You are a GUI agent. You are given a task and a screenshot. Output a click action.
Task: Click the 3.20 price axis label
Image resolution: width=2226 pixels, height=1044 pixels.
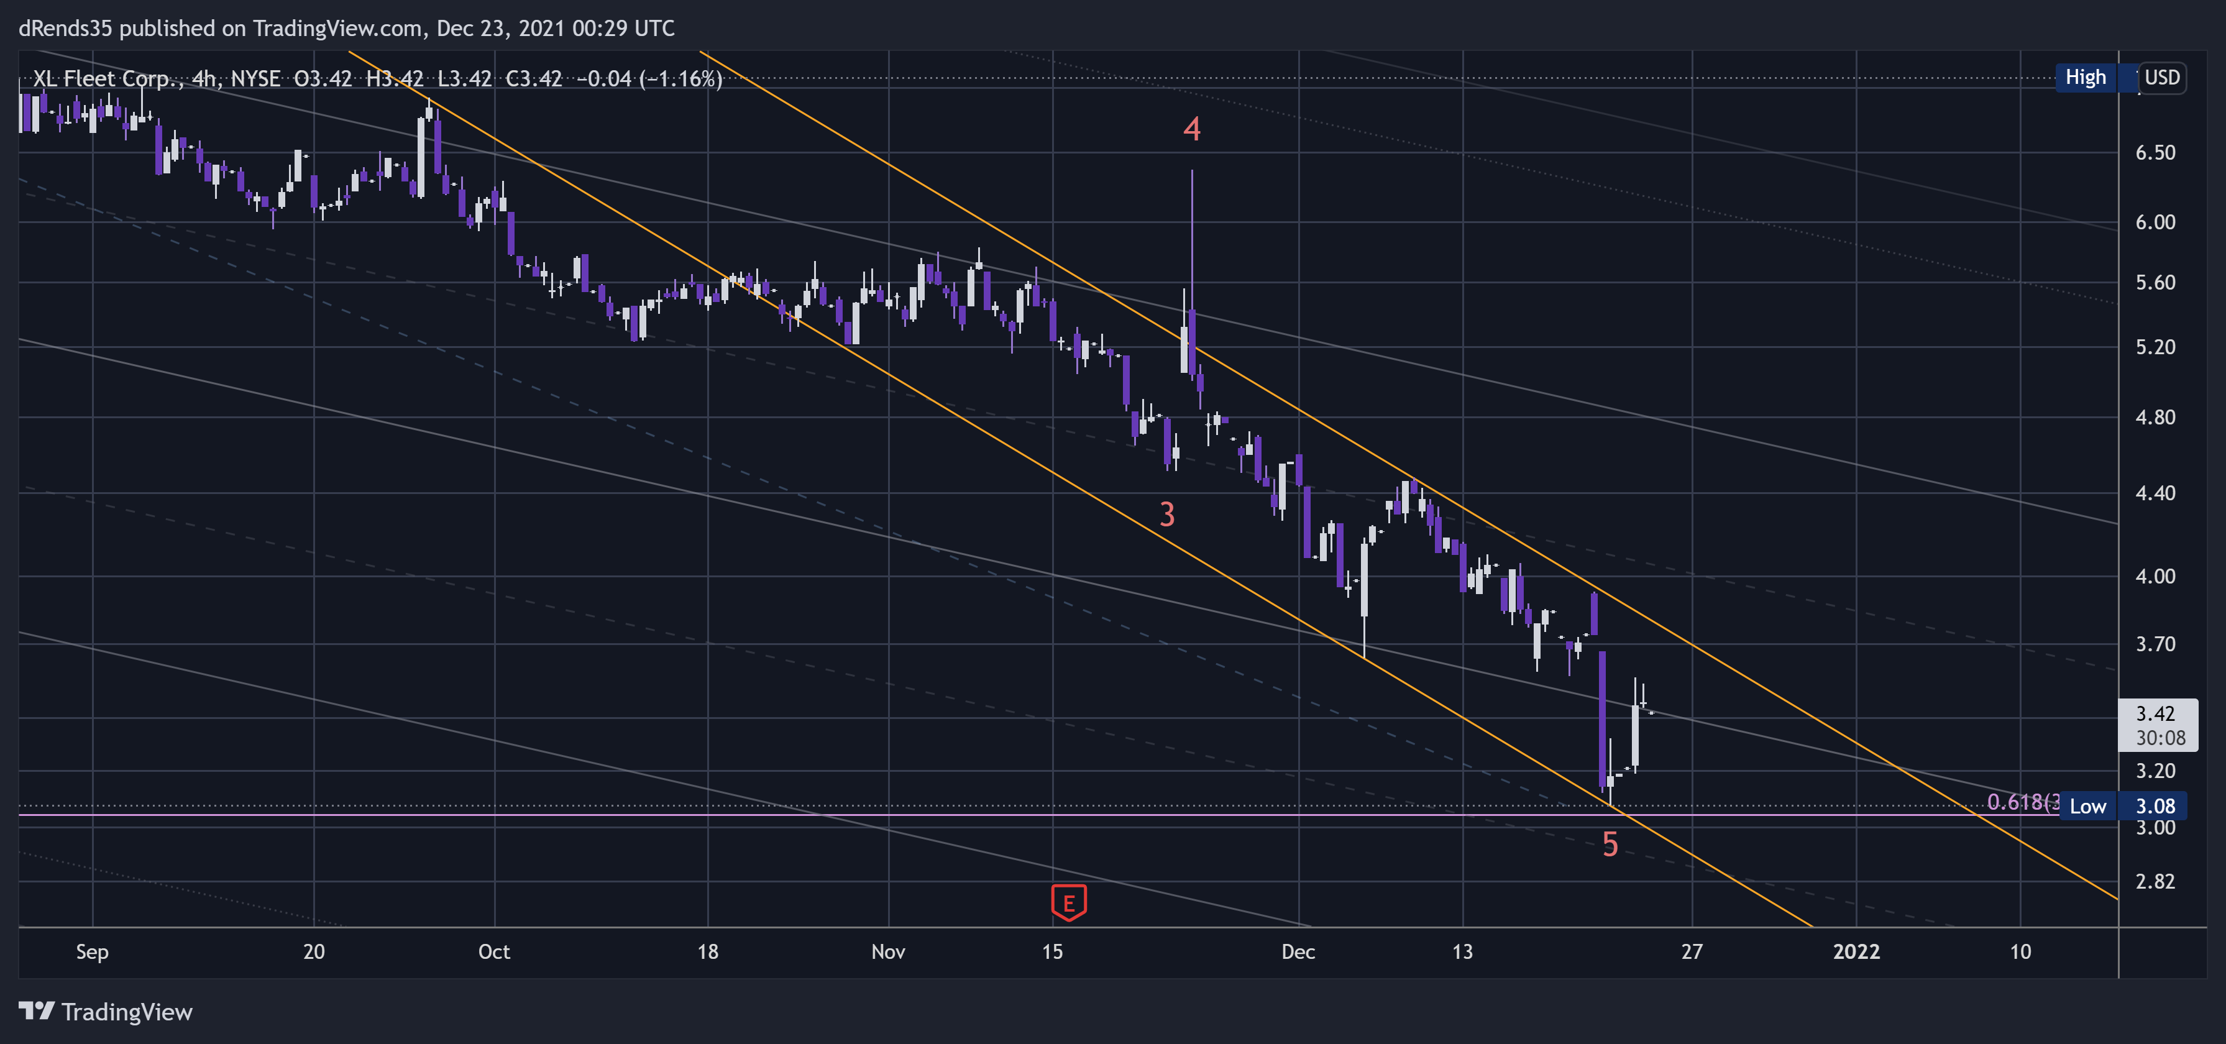[2155, 771]
